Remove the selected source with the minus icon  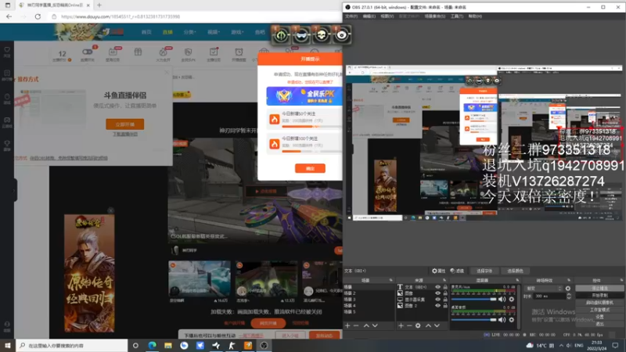click(409, 325)
